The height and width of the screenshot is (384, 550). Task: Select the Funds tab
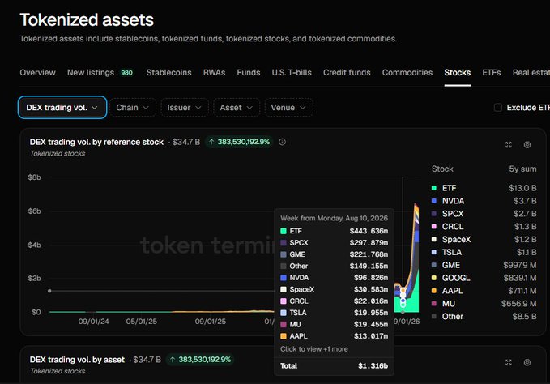[249, 73]
